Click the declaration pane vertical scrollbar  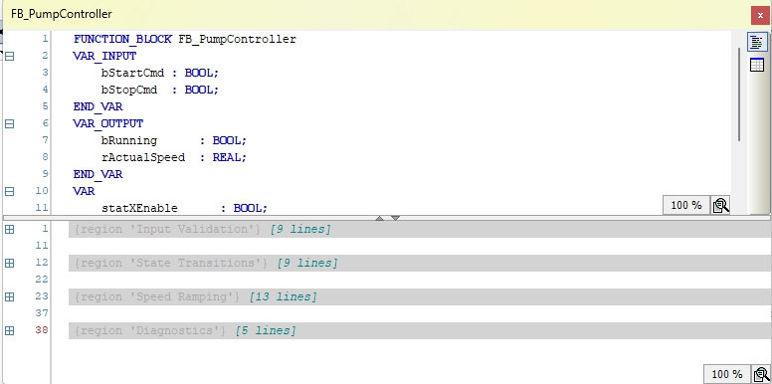(x=739, y=95)
